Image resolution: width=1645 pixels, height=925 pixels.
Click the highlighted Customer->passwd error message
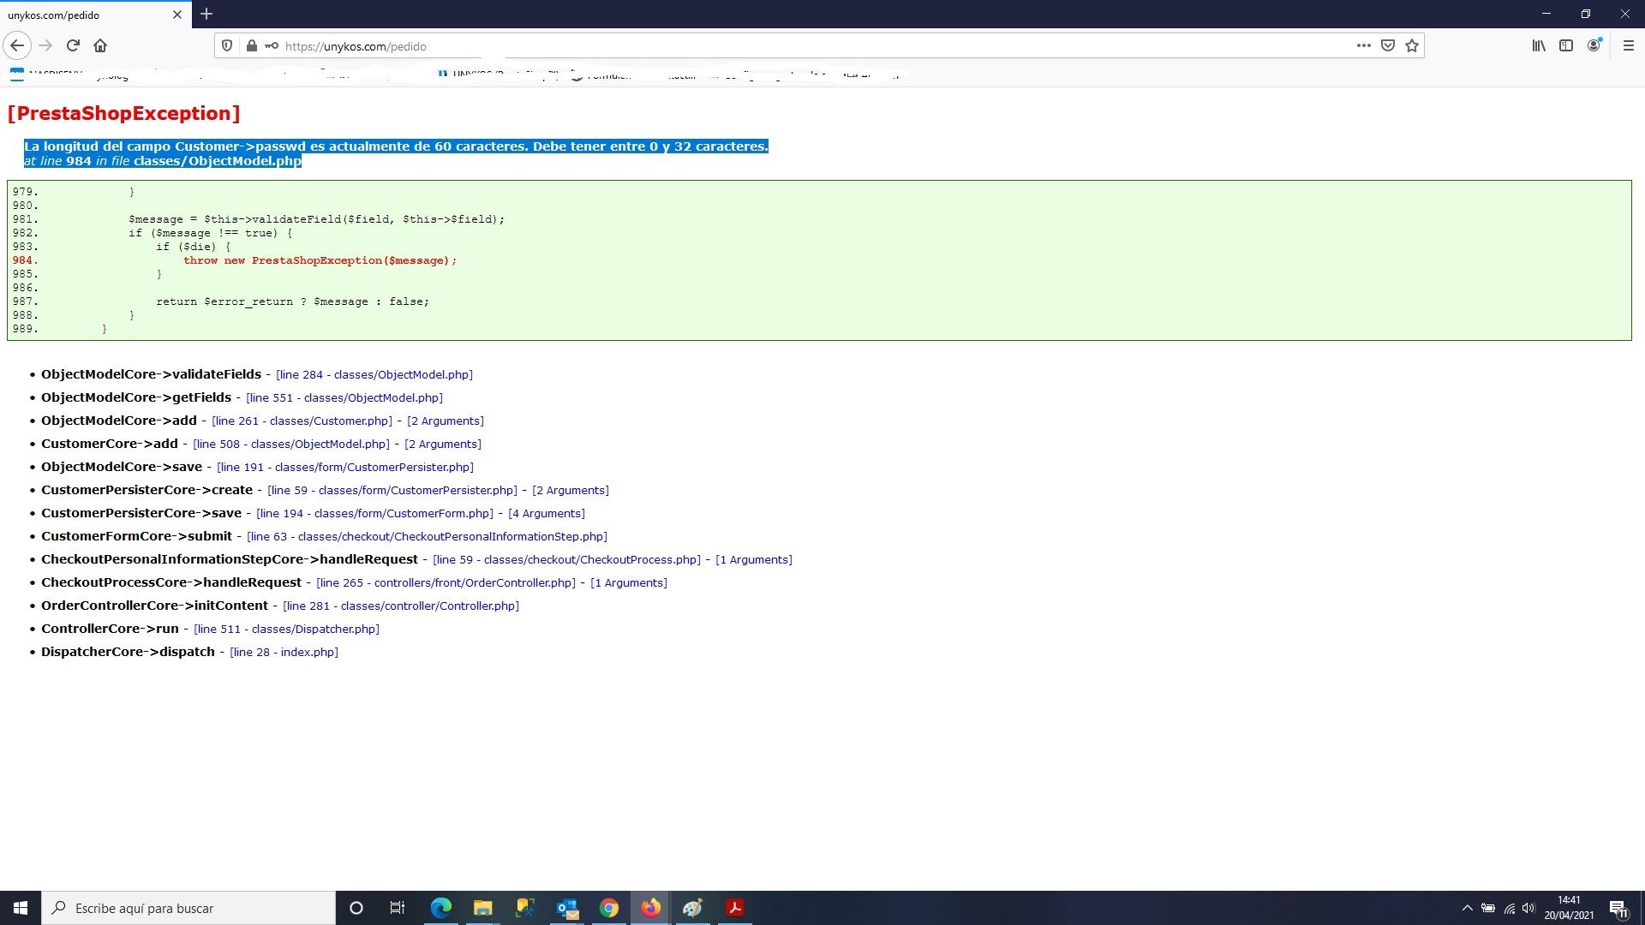tap(396, 146)
